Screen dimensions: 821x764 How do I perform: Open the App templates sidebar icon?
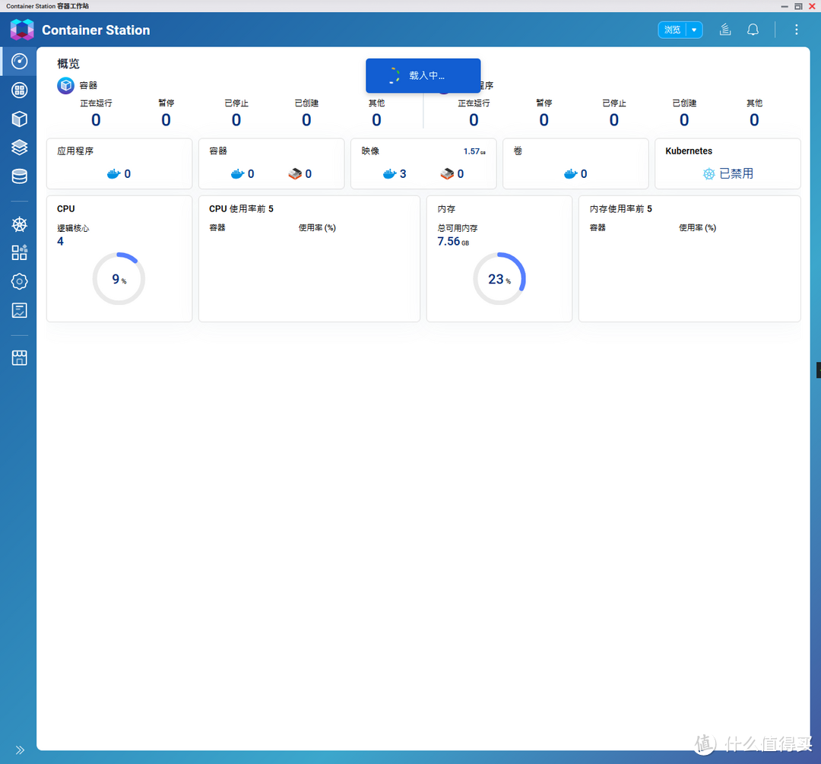[x=19, y=253]
